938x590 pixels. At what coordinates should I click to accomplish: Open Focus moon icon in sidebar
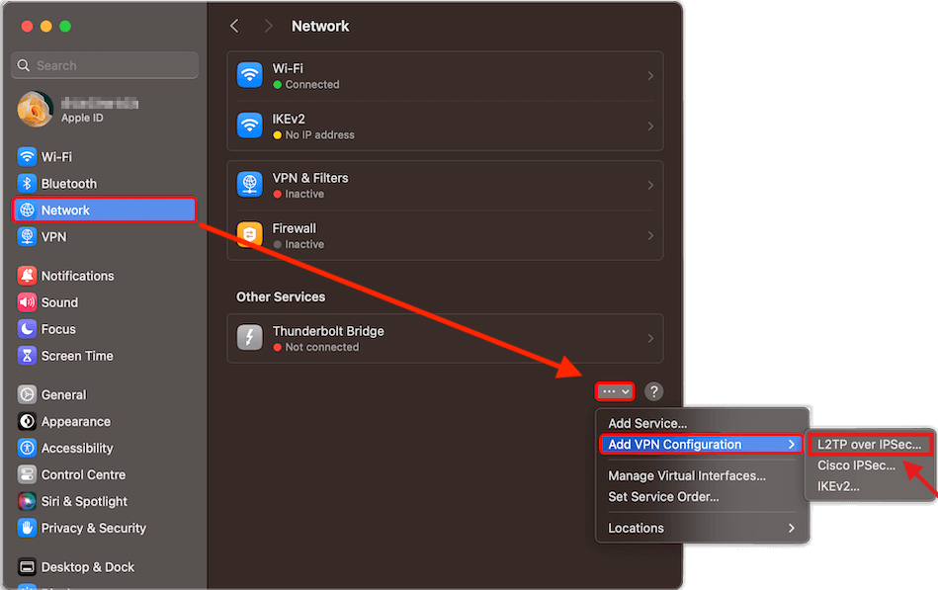pos(27,329)
